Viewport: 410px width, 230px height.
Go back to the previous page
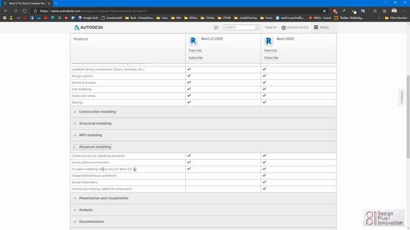pos(6,11)
